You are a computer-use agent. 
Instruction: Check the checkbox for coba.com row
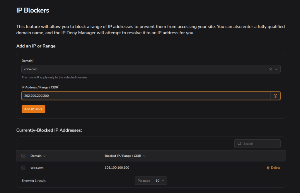(x=23, y=168)
